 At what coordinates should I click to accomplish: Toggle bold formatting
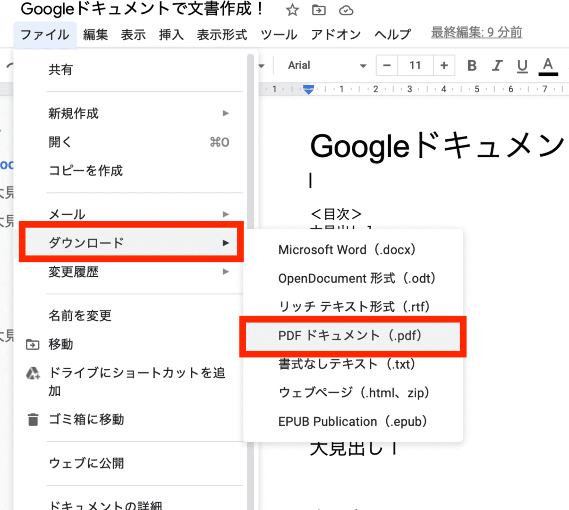coord(471,66)
